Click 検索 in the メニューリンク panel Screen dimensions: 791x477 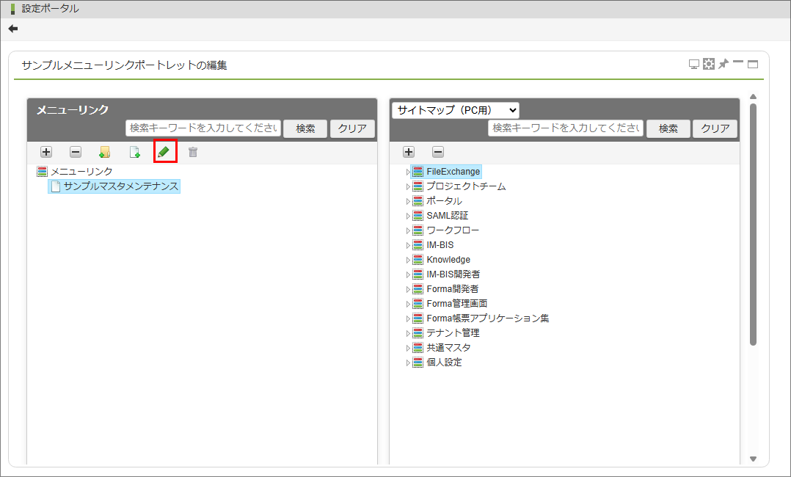pos(305,128)
